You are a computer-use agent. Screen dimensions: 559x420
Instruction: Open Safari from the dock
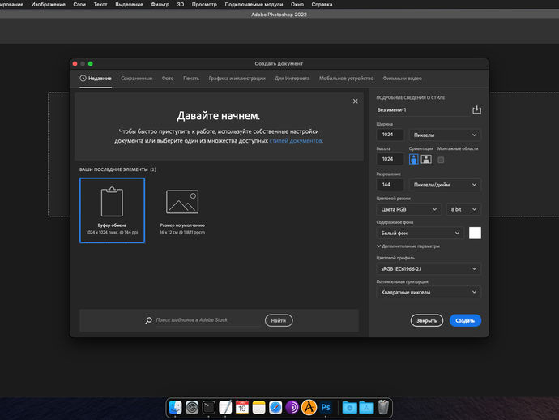(x=275, y=407)
